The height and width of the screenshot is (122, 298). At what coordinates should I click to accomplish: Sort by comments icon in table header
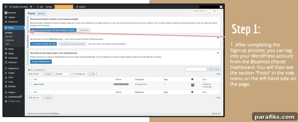(192, 80)
